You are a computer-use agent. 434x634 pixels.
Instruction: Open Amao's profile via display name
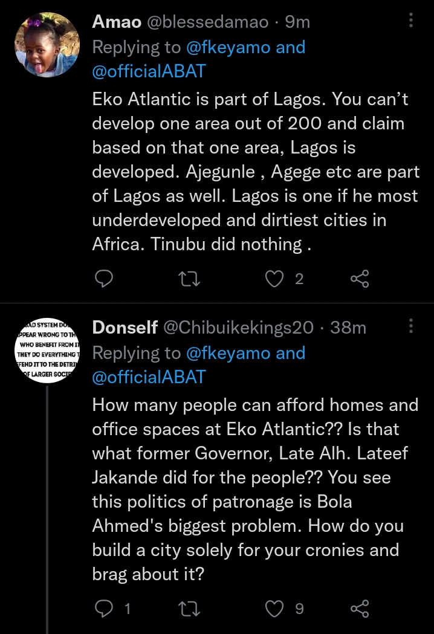[x=117, y=22]
